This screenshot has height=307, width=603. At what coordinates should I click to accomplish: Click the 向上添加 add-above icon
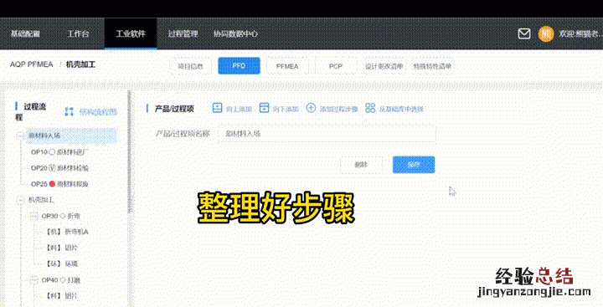pos(217,108)
